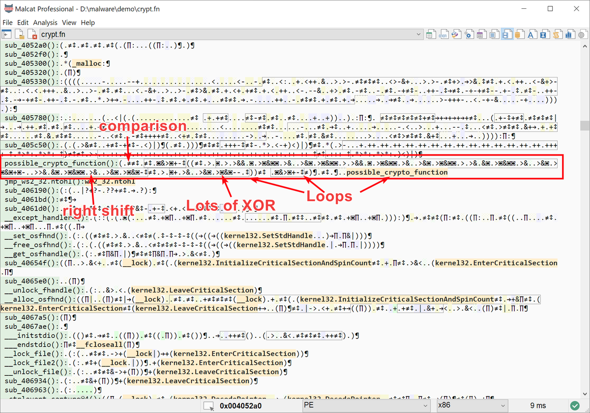This screenshot has height=413, width=590.
Task: Open the PE file type dropdown
Action: click(365, 405)
